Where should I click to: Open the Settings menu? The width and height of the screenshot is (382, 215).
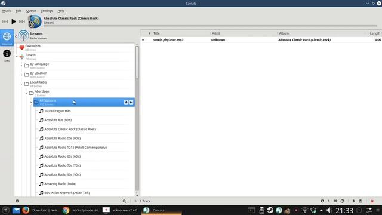[47, 11]
